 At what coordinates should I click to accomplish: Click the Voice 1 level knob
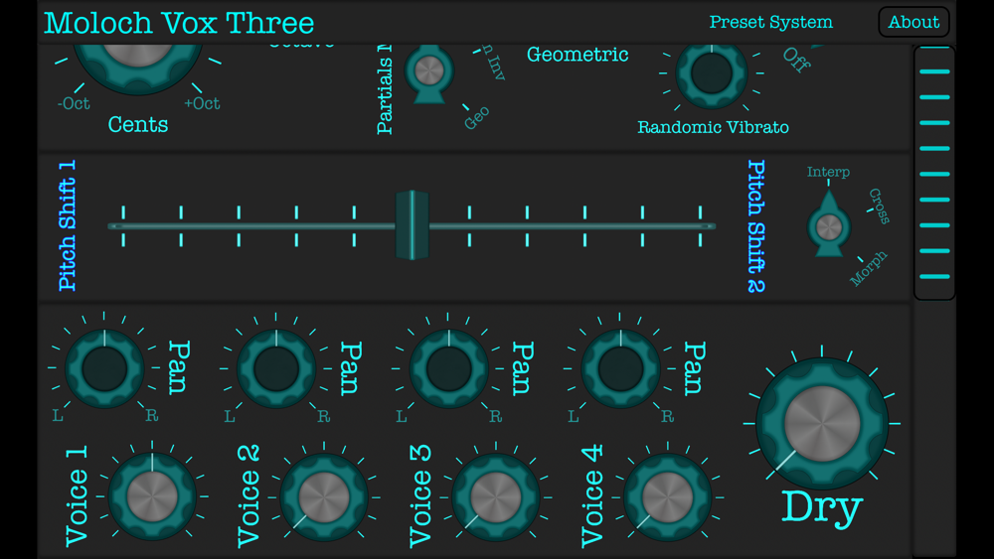click(152, 496)
